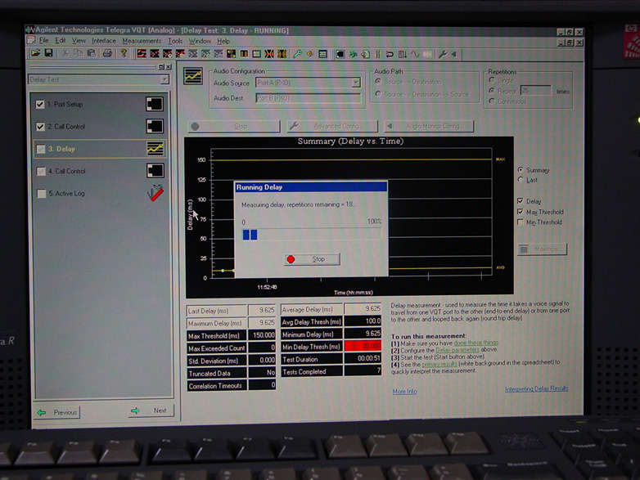Open the Audio Source dropdown

(356, 83)
